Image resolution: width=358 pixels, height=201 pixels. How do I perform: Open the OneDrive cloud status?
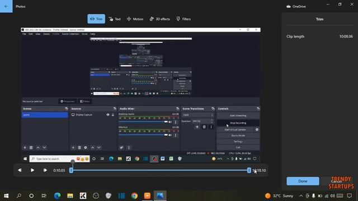pos(296,6)
